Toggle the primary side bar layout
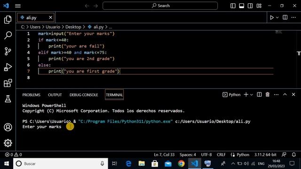The height and width of the screenshot is (169, 301). point(233,6)
